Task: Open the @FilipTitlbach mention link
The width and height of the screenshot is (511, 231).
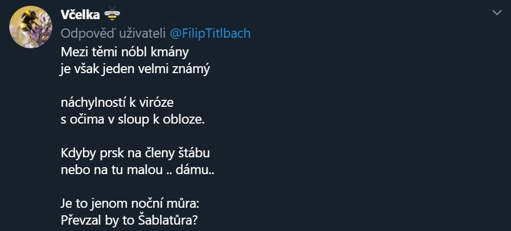Action: 210,33
